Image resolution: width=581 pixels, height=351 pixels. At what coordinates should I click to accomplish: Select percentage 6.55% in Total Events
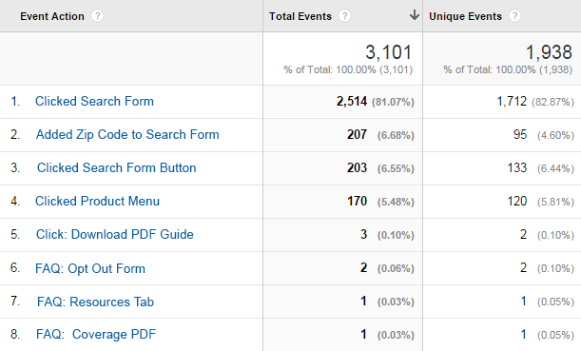[396, 168]
